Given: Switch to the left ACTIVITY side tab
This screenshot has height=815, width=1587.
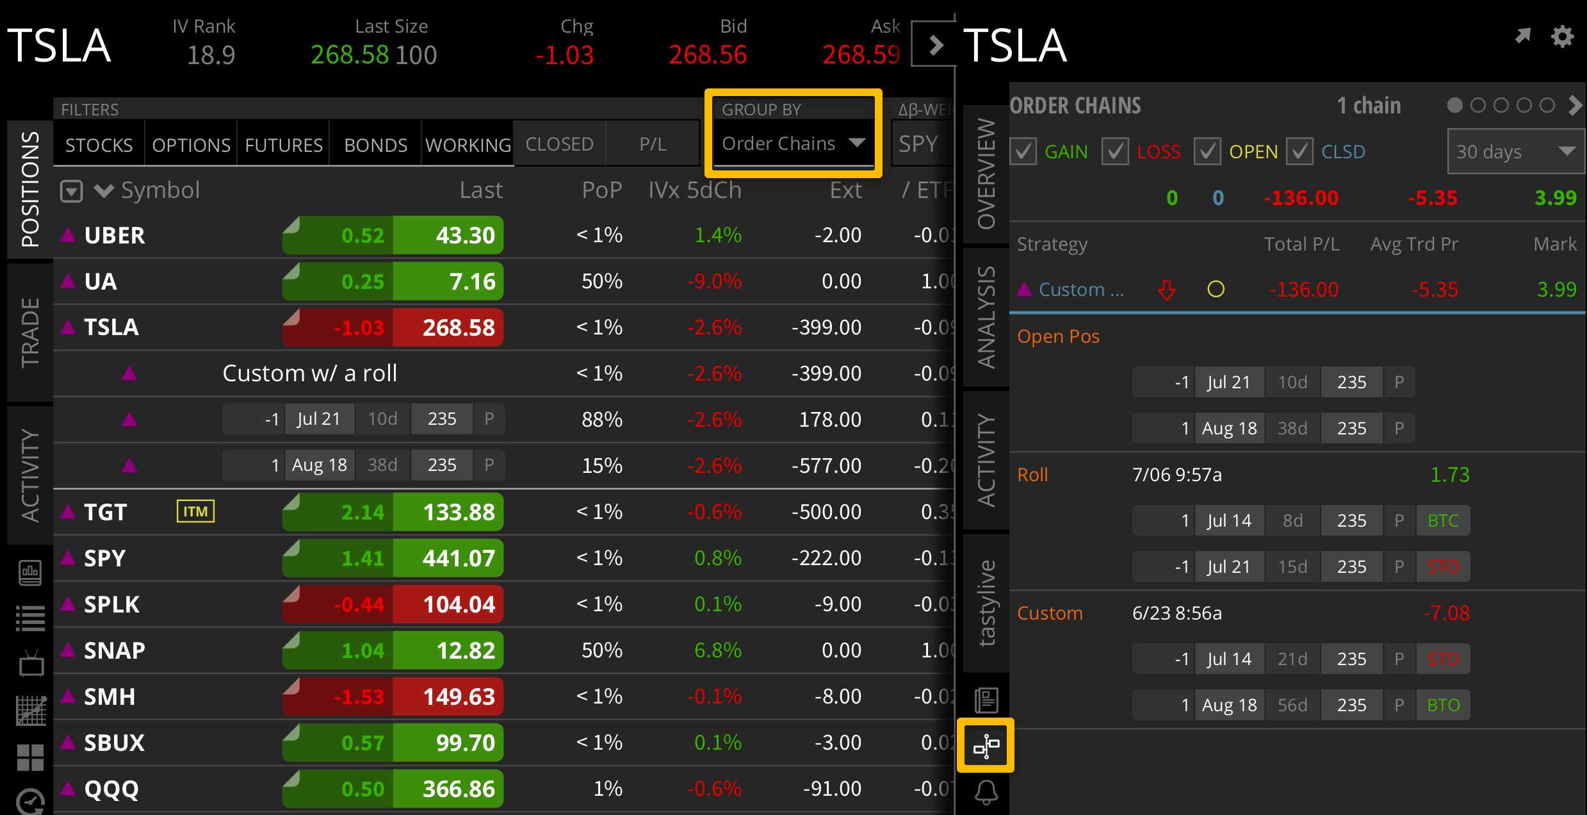Looking at the screenshot, I should tap(29, 475).
